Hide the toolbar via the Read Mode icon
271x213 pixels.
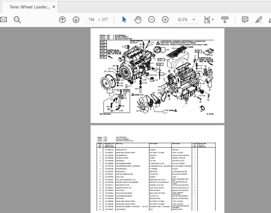coord(225,20)
